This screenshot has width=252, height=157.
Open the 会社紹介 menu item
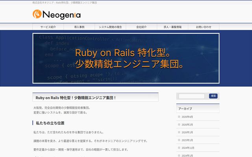[x=141, y=27]
